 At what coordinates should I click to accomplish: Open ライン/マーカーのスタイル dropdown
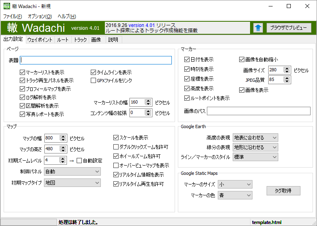255,157
